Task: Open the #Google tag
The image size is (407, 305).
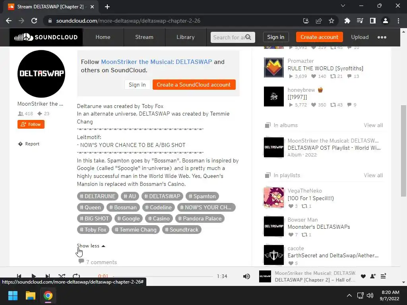Action: (128, 219)
